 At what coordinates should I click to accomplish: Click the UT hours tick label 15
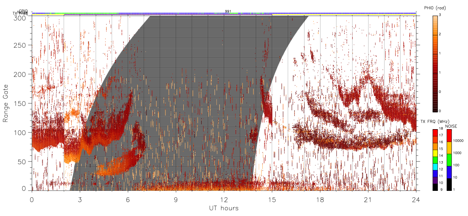coord(272,199)
